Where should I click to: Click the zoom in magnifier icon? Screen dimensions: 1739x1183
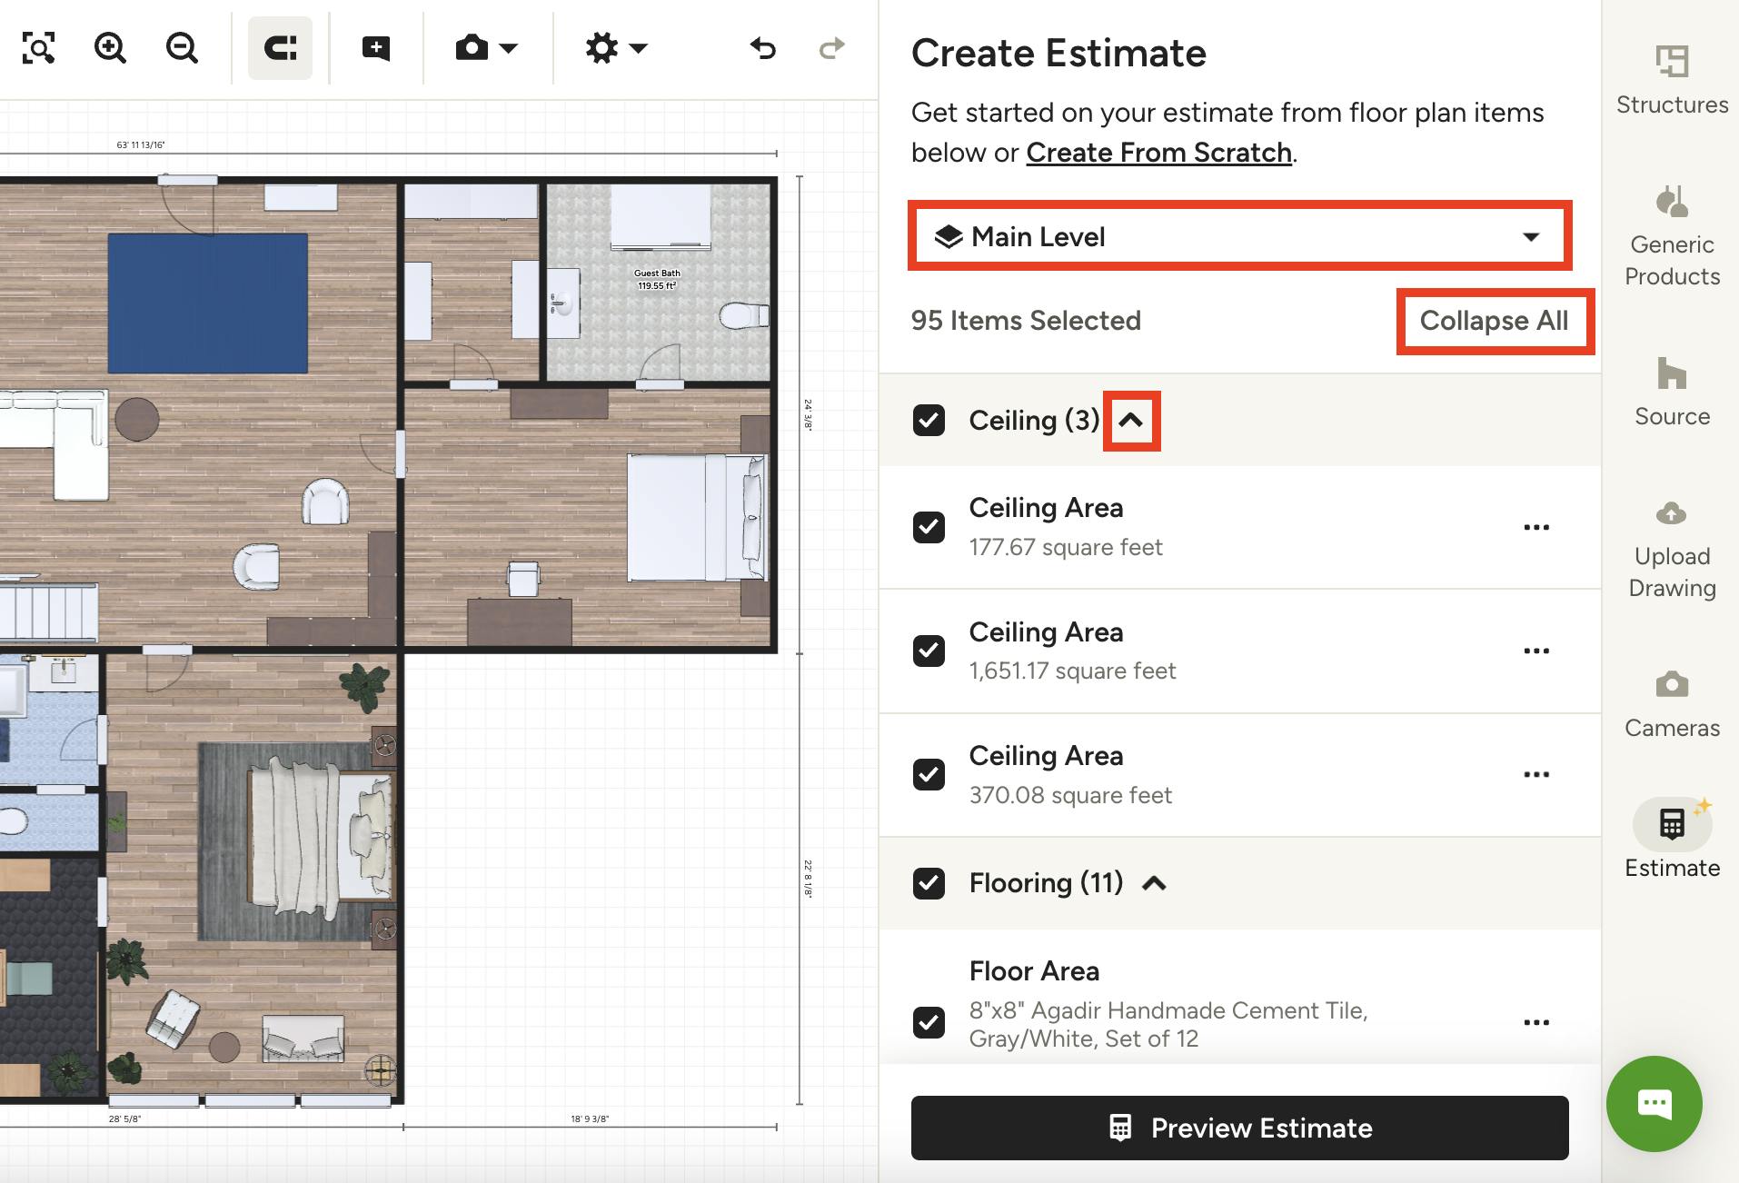(x=110, y=48)
